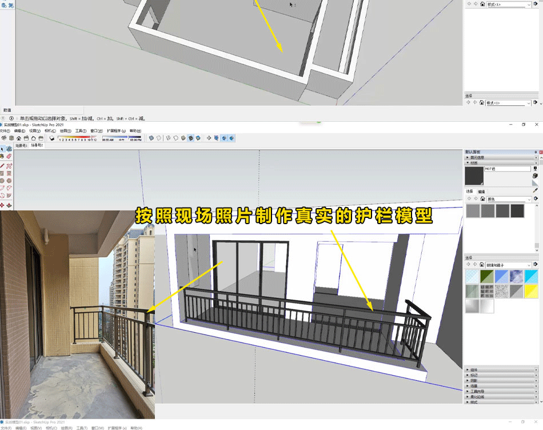
Task: Switch to front view house icon
Action: pyautogui.click(x=19, y=138)
